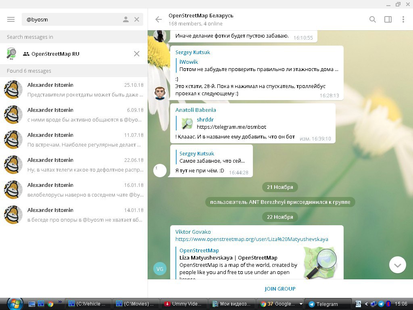Click white round avatar beside 16:44:28 message
The width and height of the screenshot is (413, 310).
coord(160,170)
